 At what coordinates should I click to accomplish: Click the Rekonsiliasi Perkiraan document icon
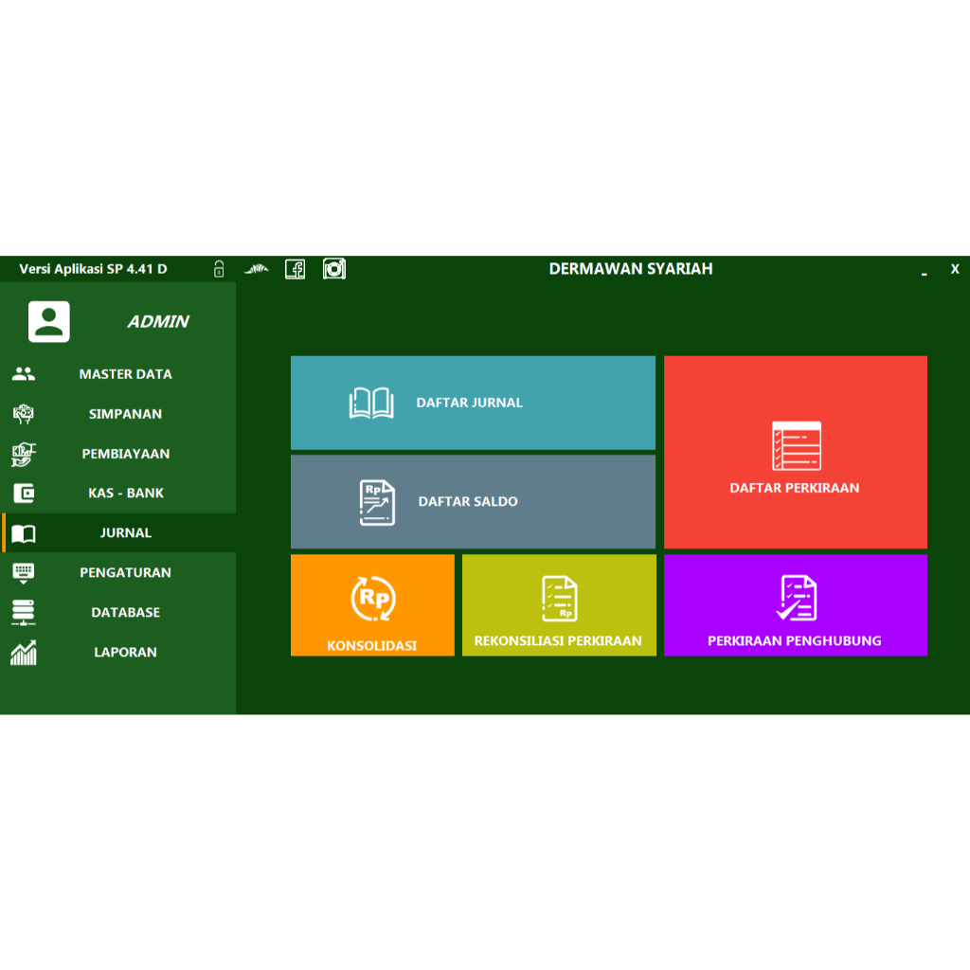click(x=559, y=599)
